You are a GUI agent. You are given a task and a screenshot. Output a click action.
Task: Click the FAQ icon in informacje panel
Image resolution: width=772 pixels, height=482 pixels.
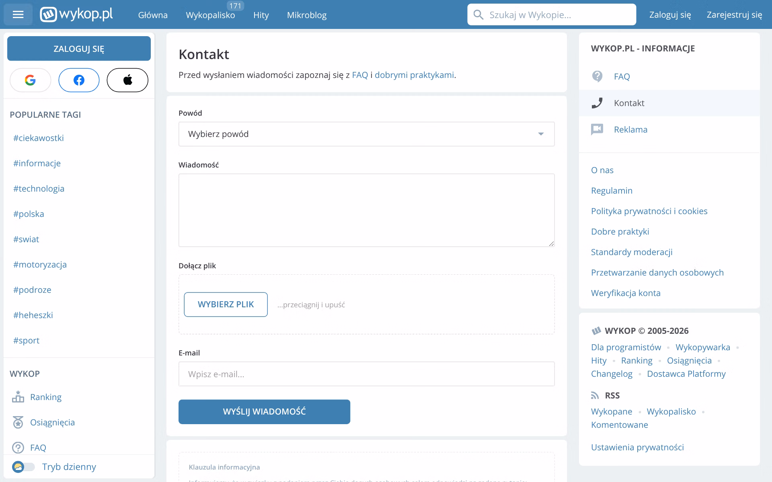coord(597,76)
